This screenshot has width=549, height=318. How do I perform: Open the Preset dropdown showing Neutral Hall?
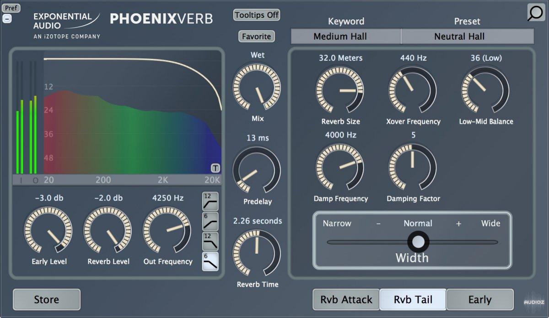coord(468,36)
